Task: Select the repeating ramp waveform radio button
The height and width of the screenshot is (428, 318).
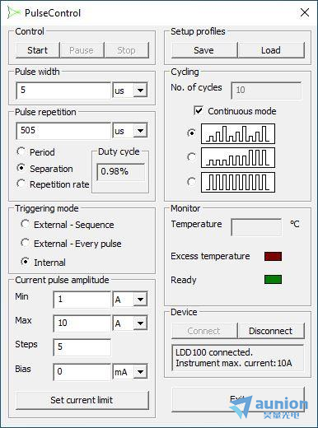Action: click(192, 133)
